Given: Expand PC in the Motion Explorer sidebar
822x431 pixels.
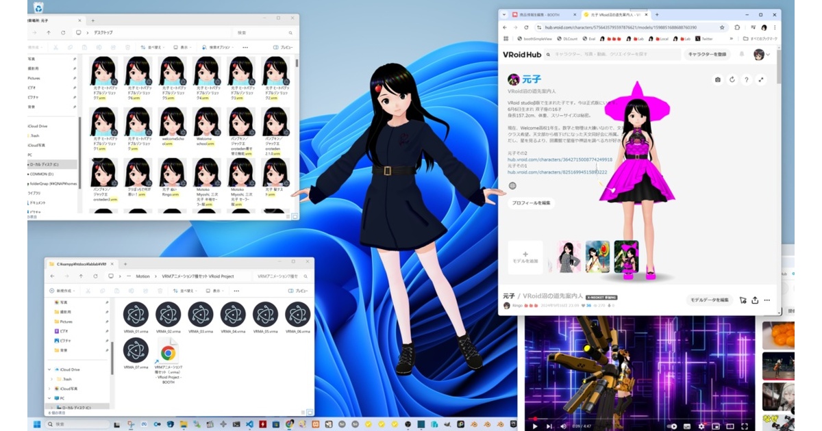Looking at the screenshot, I should click(50, 397).
